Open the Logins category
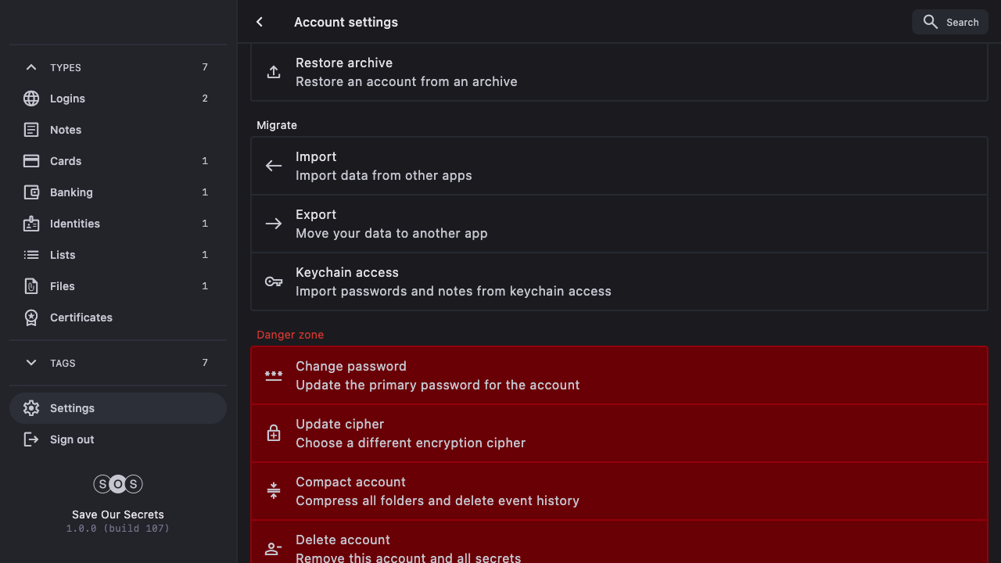This screenshot has height=563, width=1001. (67, 99)
